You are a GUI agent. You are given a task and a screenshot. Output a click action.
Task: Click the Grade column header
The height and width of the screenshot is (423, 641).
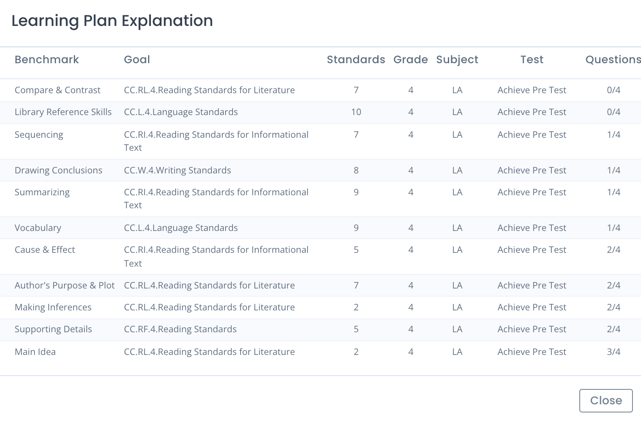(411, 60)
